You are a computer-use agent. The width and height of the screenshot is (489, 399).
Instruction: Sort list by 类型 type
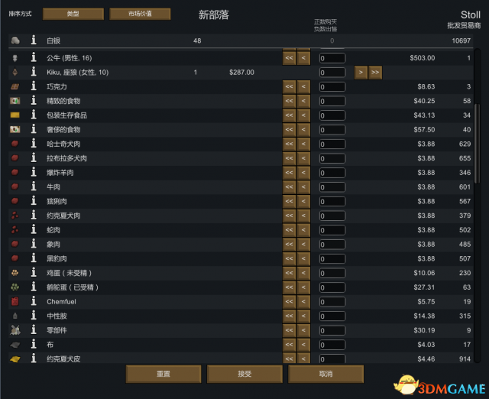tap(73, 14)
